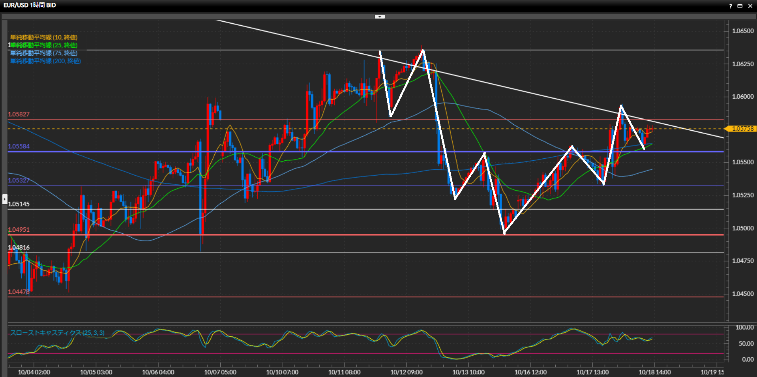The height and width of the screenshot is (377, 757).
Task: Click the help question mark icon
Action: pyautogui.click(x=731, y=6)
